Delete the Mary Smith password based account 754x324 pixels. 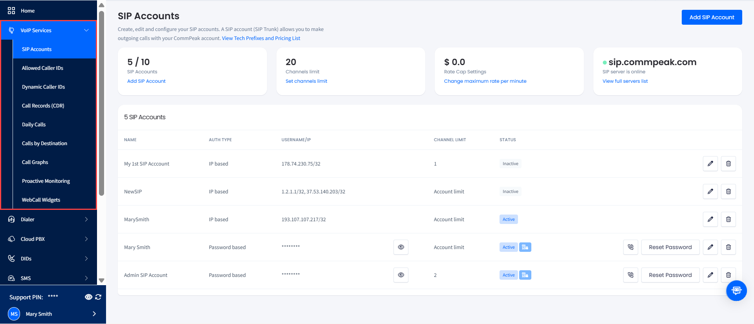pos(728,247)
